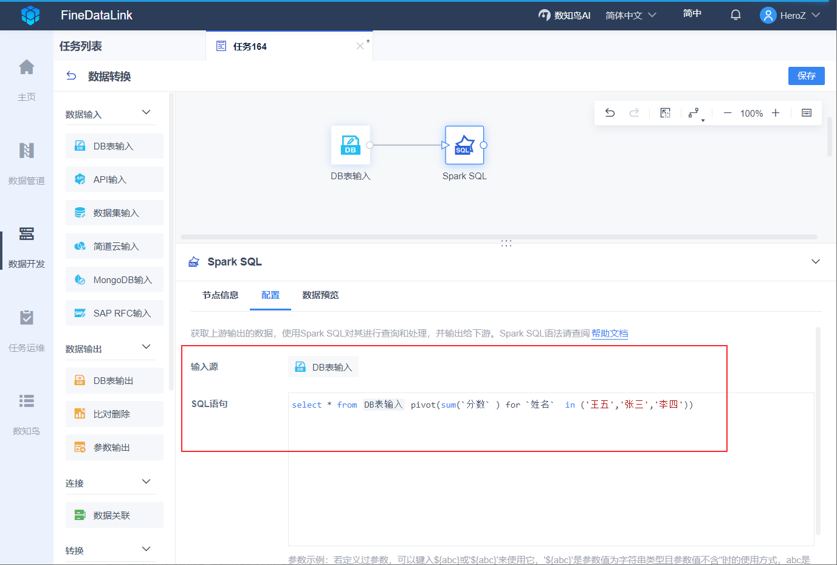Undo the last canvas action
This screenshot has height=565, width=837.
pos(610,113)
